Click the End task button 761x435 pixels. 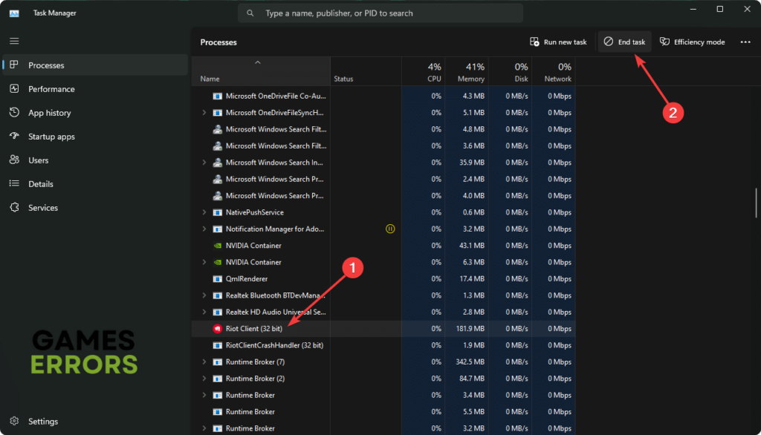(x=624, y=42)
